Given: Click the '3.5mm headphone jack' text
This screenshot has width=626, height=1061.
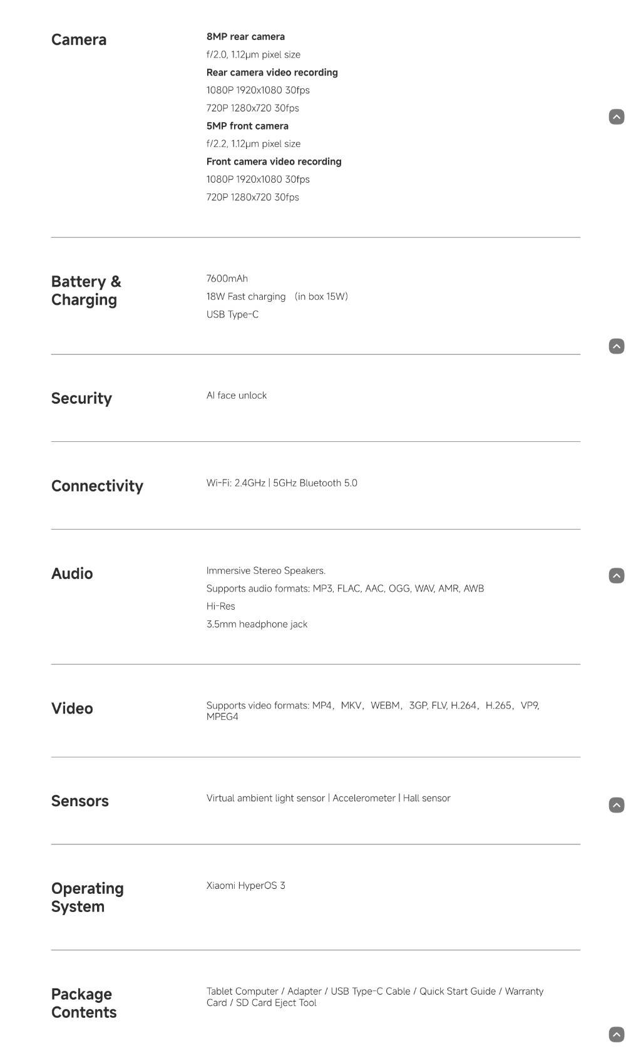Looking at the screenshot, I should (x=257, y=624).
